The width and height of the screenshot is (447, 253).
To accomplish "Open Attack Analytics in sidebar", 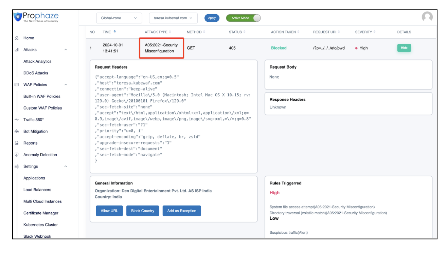I will click(37, 61).
